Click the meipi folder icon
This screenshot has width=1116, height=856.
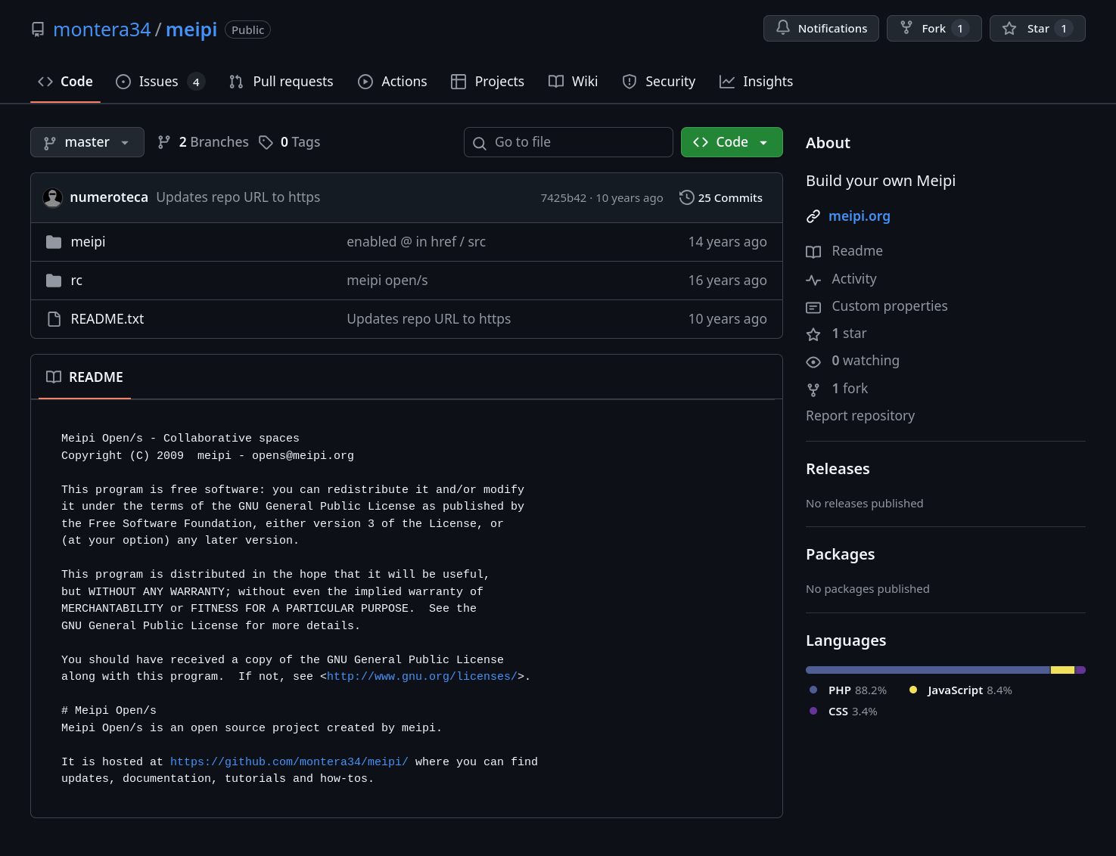point(54,242)
